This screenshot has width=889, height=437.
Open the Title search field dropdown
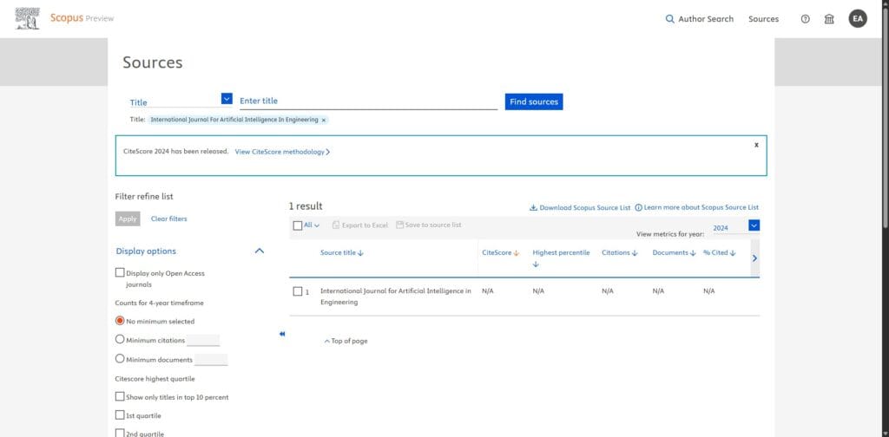click(227, 99)
